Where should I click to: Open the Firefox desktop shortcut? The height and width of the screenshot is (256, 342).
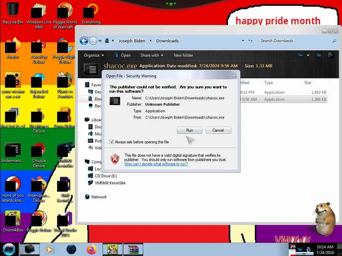coord(13,48)
